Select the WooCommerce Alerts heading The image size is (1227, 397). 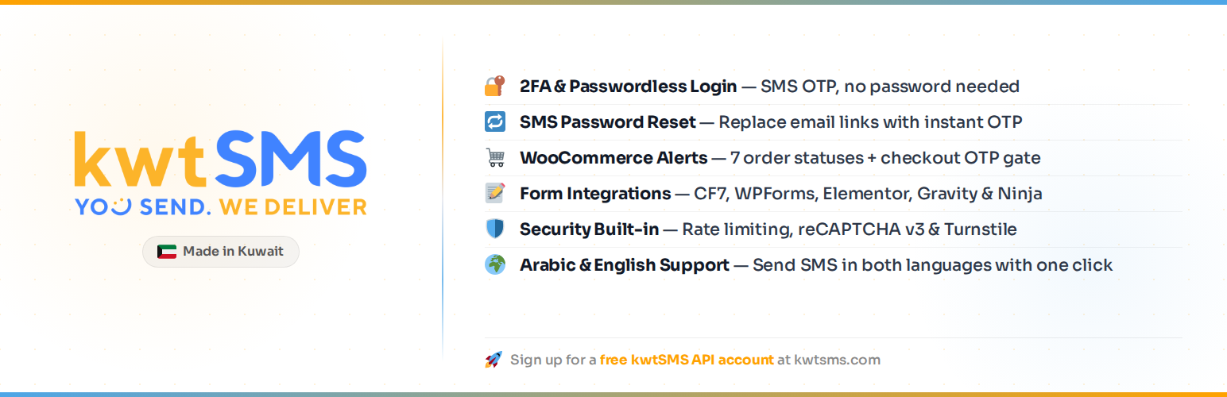613,158
